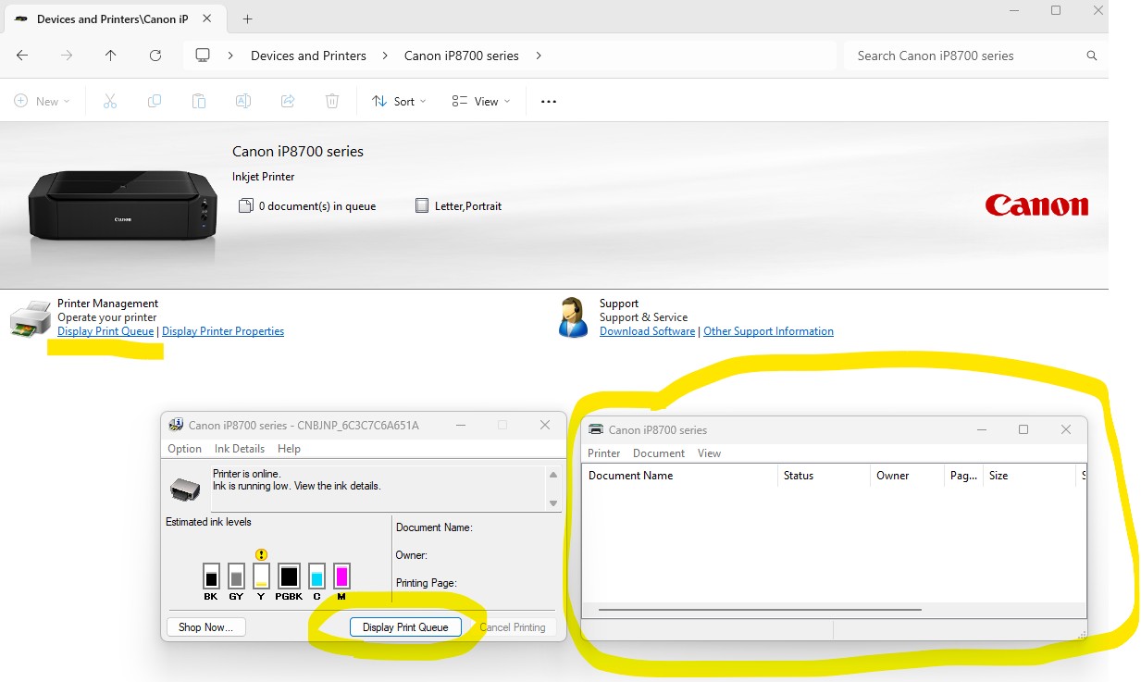Click the Display Print Queue button
Viewport: 1141px width, 682px height.
click(405, 627)
